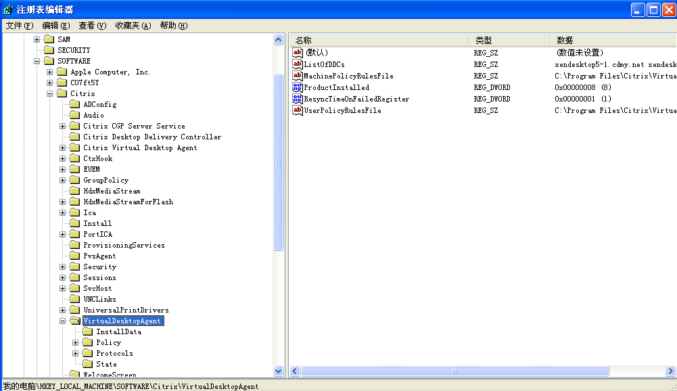Open the 收藏夹 (Favorites) menu
The height and width of the screenshot is (391, 677).
(132, 26)
